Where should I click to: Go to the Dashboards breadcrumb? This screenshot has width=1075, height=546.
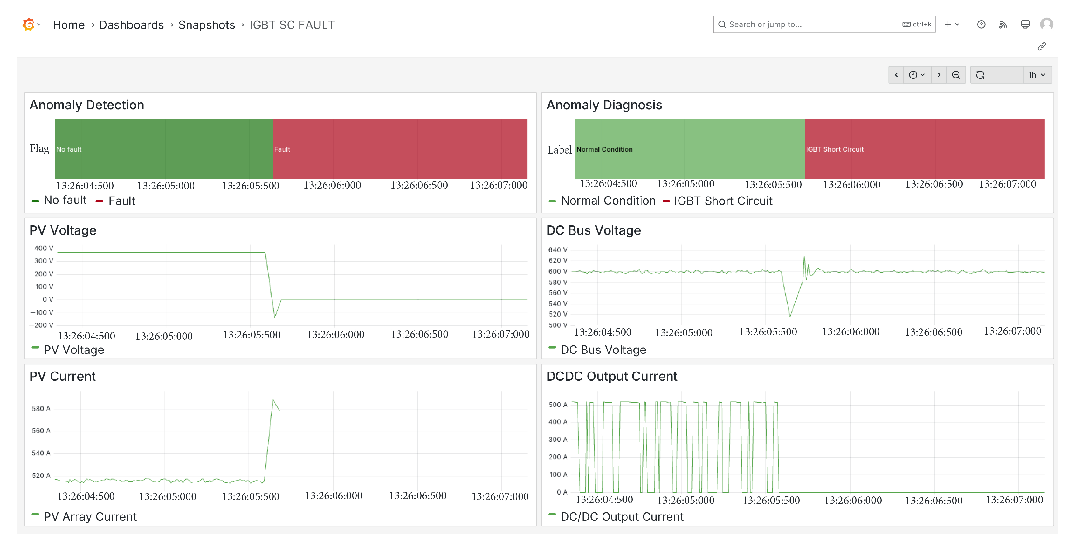pos(131,25)
